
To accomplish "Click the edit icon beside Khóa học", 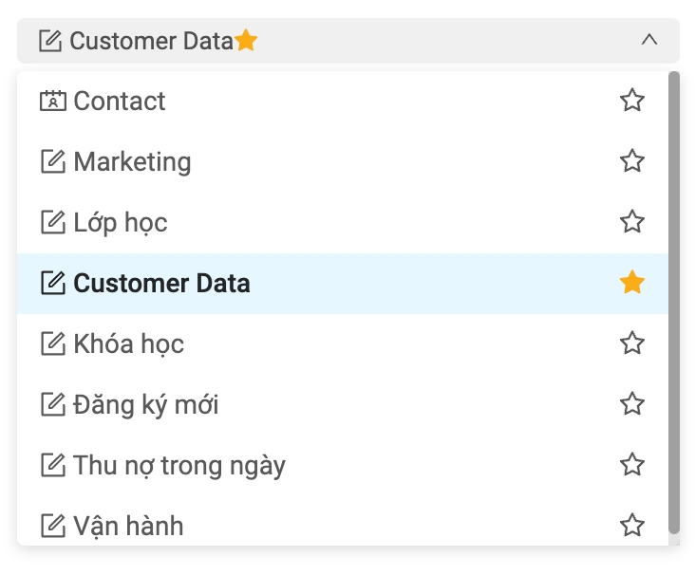I will tap(53, 344).
